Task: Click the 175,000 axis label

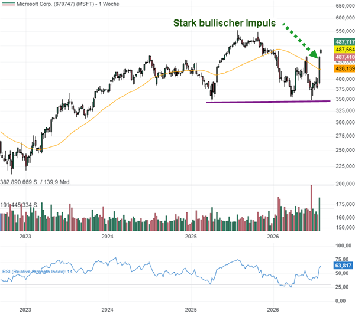Action: tap(346, 204)
